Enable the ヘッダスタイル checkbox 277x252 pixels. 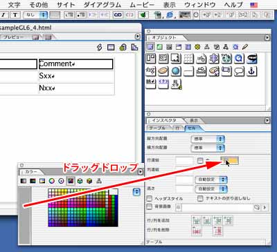pos(150,198)
